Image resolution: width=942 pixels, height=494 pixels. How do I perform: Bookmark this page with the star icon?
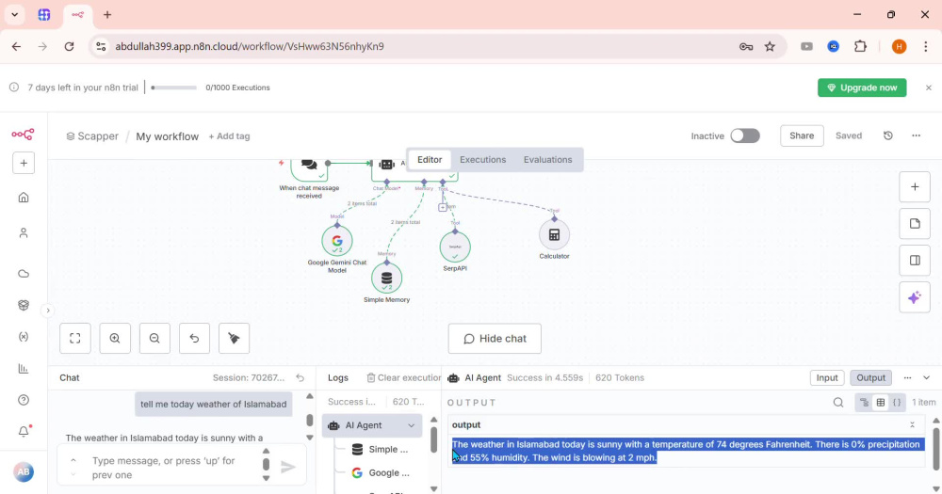point(770,46)
